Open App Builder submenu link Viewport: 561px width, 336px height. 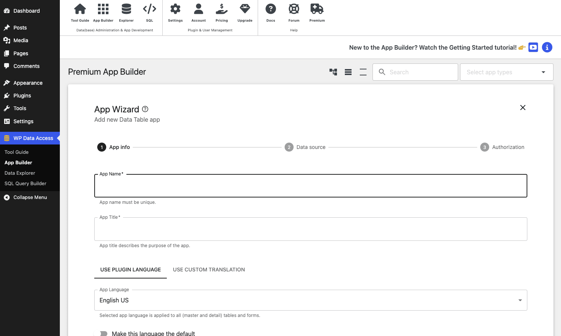point(18,162)
